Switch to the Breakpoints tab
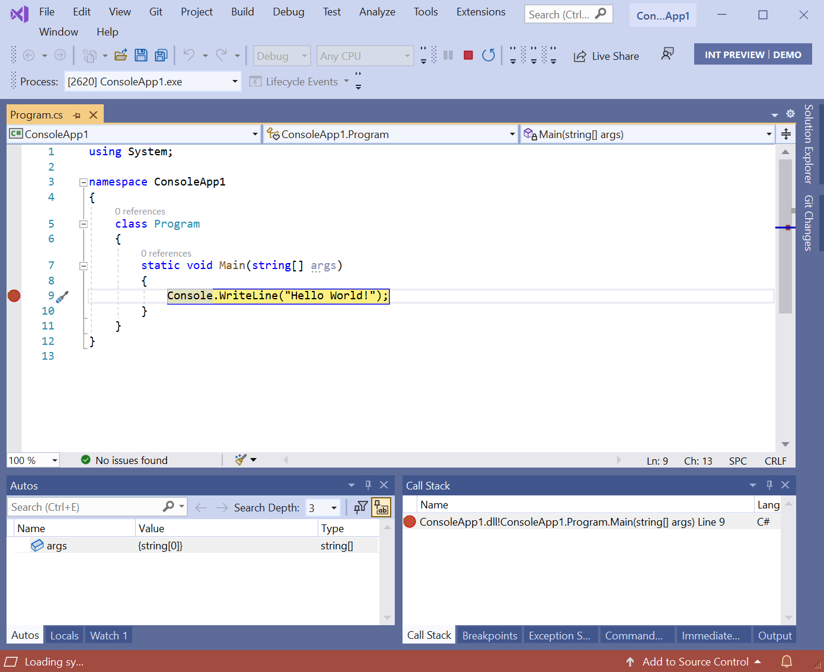This screenshot has width=824, height=672. coord(490,635)
